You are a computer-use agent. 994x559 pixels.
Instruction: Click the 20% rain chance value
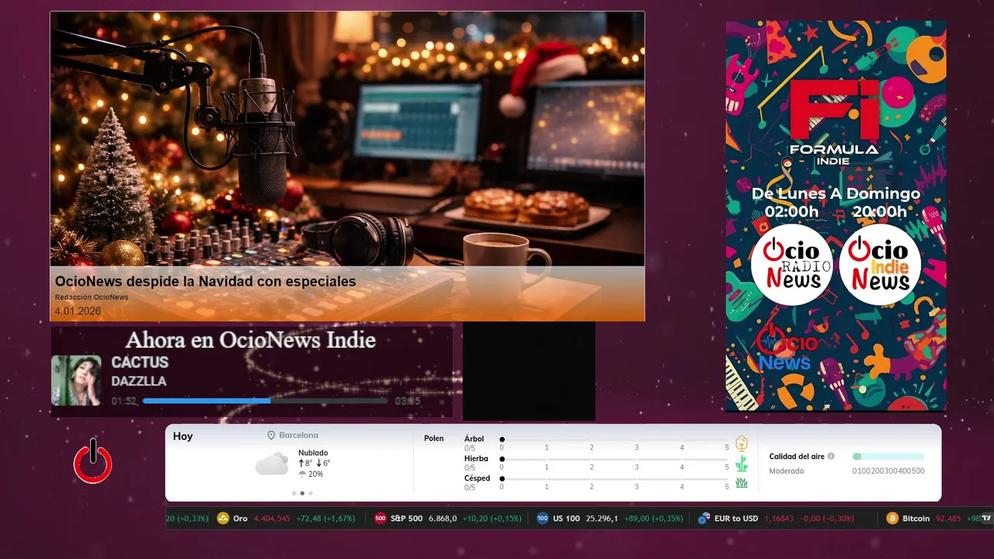(315, 474)
